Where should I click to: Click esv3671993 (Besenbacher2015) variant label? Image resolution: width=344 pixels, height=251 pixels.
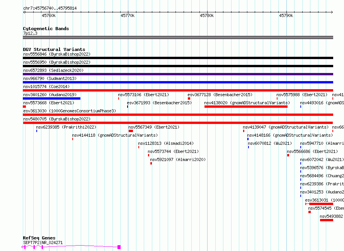(159, 103)
